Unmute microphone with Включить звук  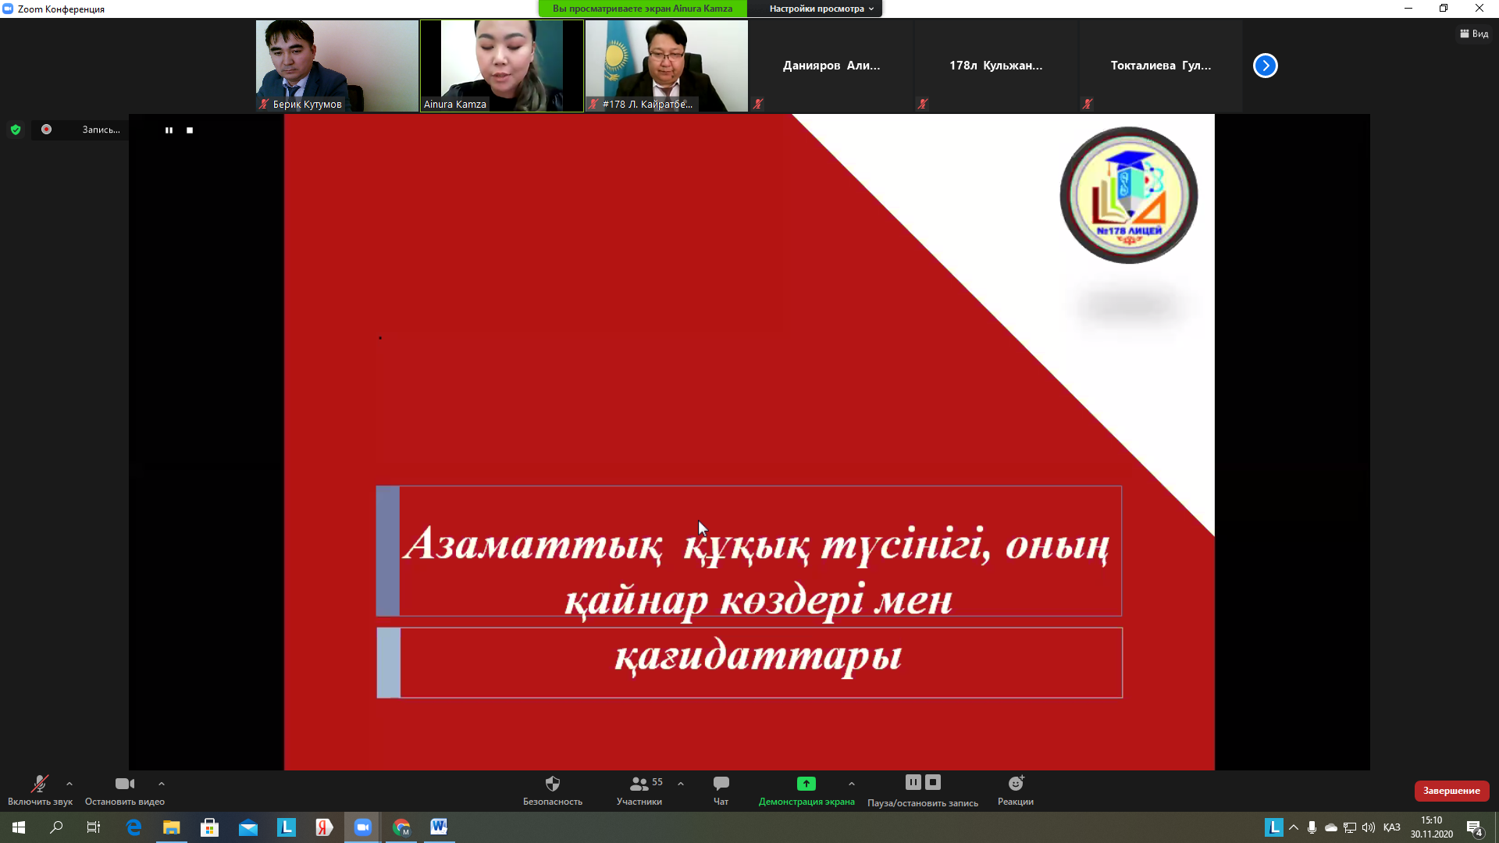pos(39,784)
